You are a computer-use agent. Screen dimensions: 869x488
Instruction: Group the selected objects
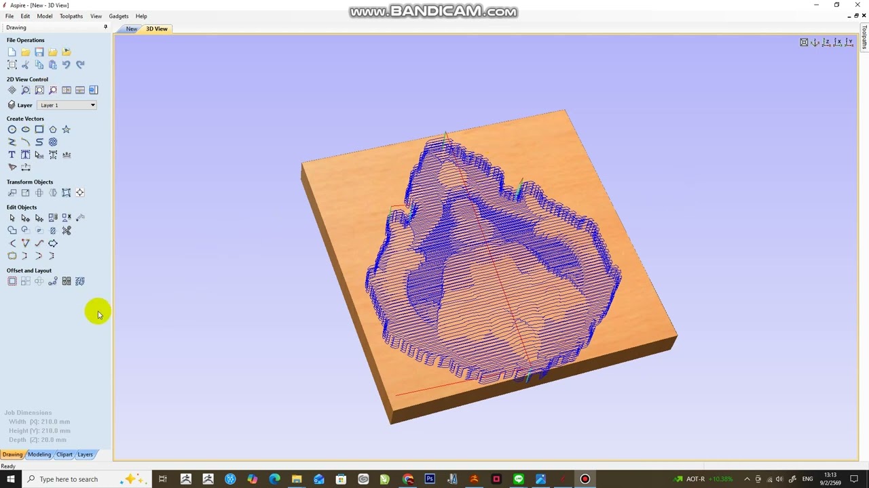click(52, 218)
